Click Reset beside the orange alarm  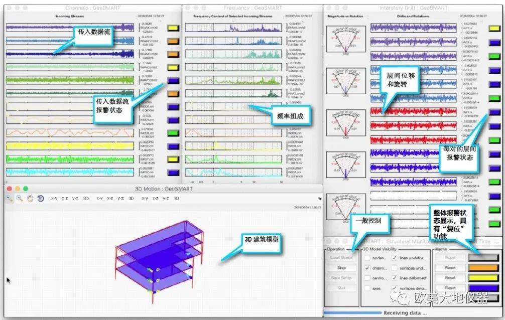[x=450, y=268]
